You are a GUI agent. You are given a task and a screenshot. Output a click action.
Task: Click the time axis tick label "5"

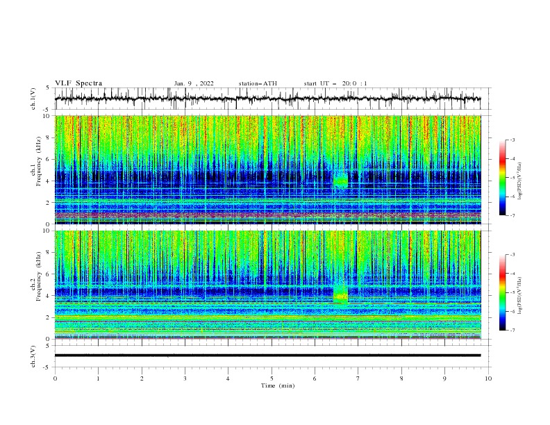coord(272,378)
